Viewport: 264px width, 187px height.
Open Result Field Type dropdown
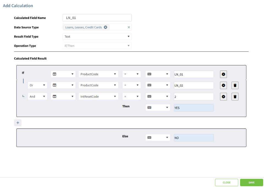(97, 37)
